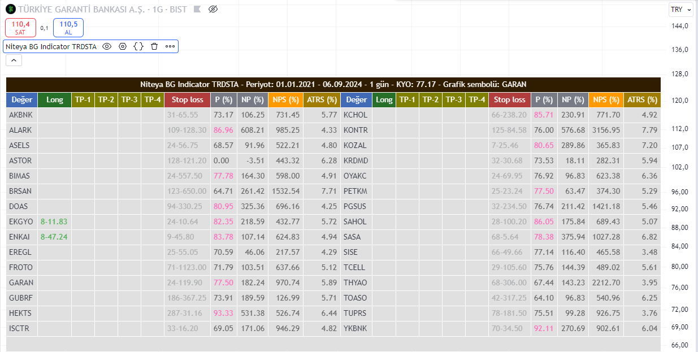This screenshot has width=698, height=352.
Task: Click the EKGYO long signal 8-11.83 cell
Action: [x=54, y=221]
